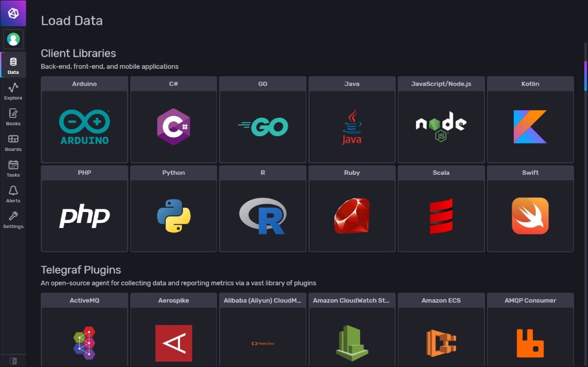The image size is (588, 367).
Task: Select the Python client library
Action: pos(173,209)
